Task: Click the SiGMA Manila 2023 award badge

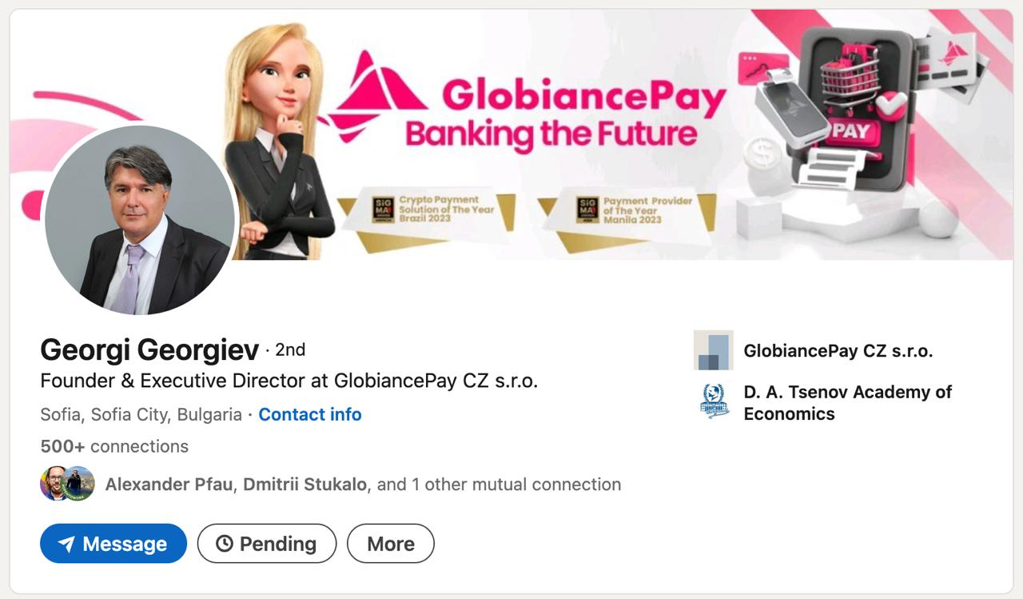Action: coord(587,210)
